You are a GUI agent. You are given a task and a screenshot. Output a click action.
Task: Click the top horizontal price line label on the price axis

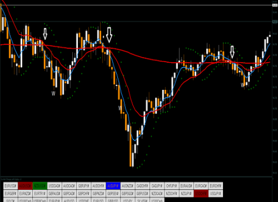(275, 6)
